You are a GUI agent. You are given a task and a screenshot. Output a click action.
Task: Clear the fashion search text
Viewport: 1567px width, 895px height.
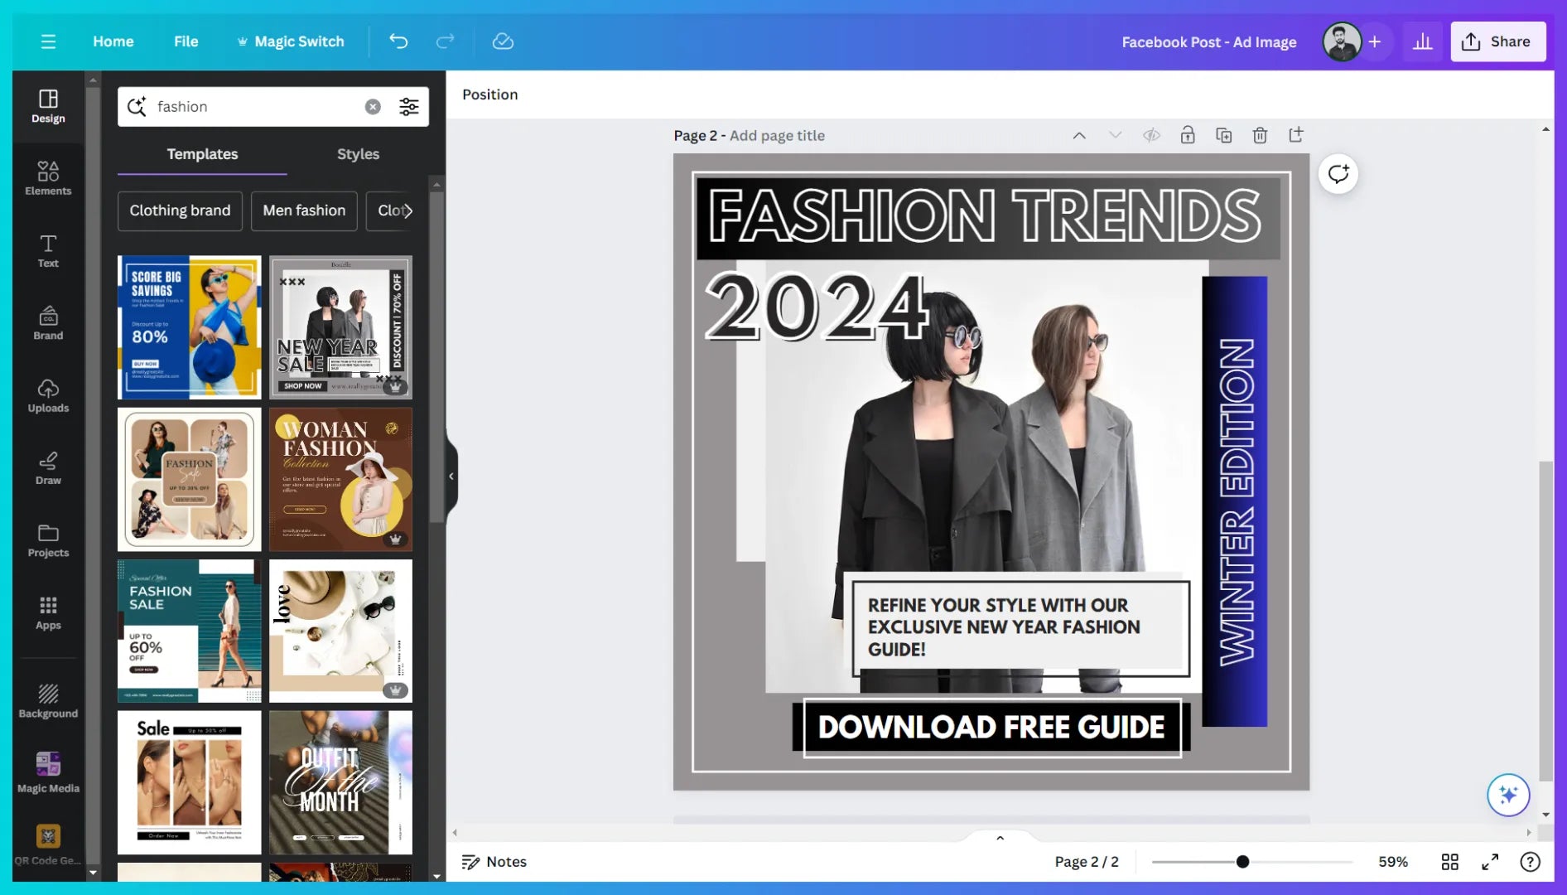[x=373, y=107]
